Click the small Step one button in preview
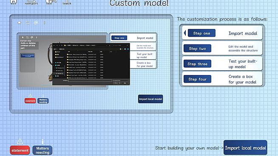278x156 pixels. pos(119,38)
